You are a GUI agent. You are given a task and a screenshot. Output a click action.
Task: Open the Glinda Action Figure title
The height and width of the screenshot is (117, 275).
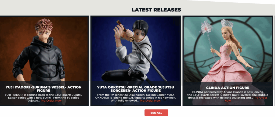228,88
